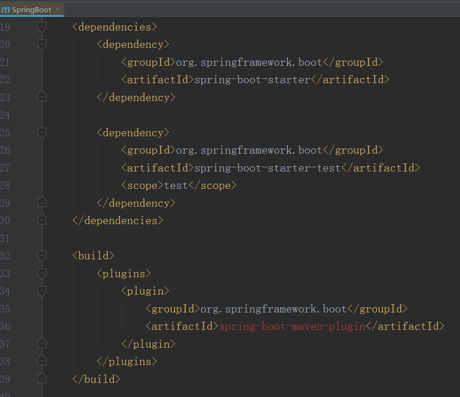This screenshot has width=460, height=397.
Task: Click the opening dependencies tag on line 19
Action: [115, 27]
